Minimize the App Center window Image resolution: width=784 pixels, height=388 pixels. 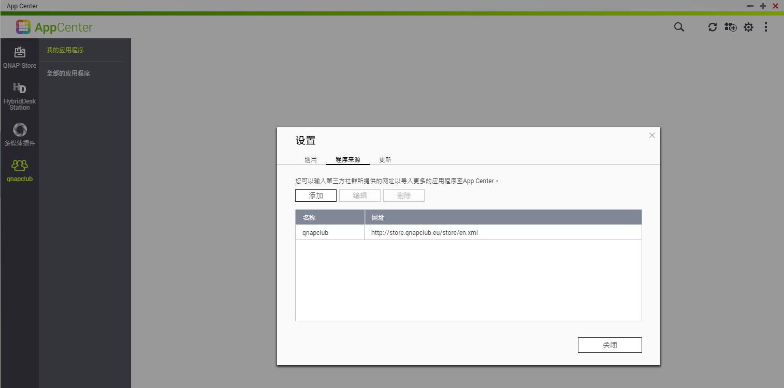point(750,6)
